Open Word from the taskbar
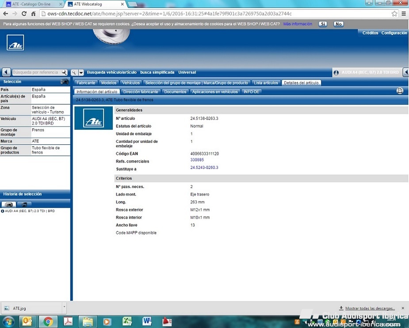 [x=147, y=322]
